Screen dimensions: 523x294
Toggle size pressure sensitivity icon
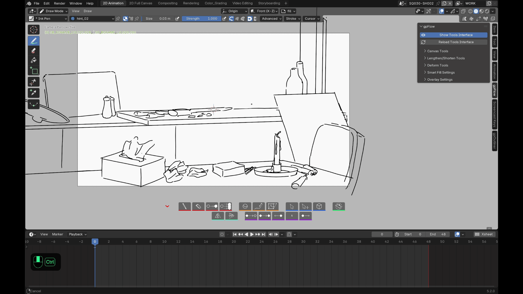point(177,19)
